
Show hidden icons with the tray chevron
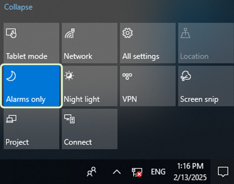pos(117,172)
